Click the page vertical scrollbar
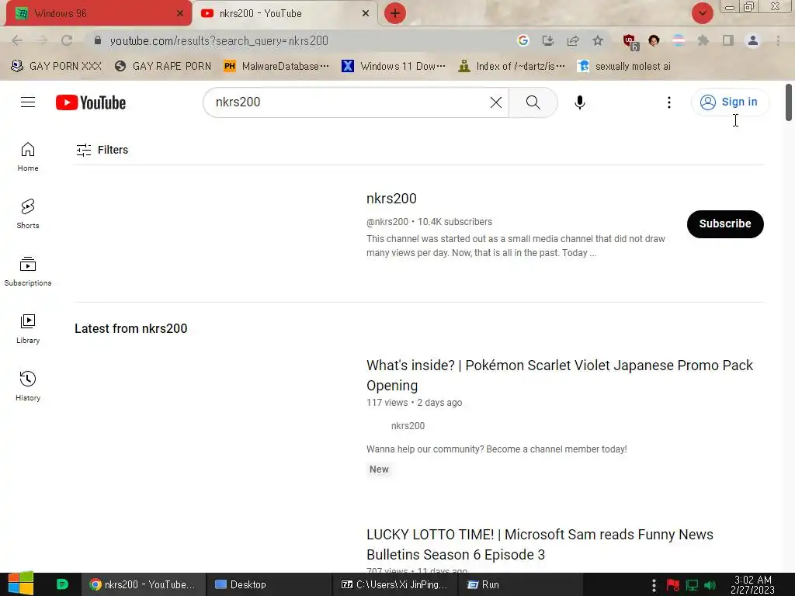The image size is (795, 596). coord(789,102)
